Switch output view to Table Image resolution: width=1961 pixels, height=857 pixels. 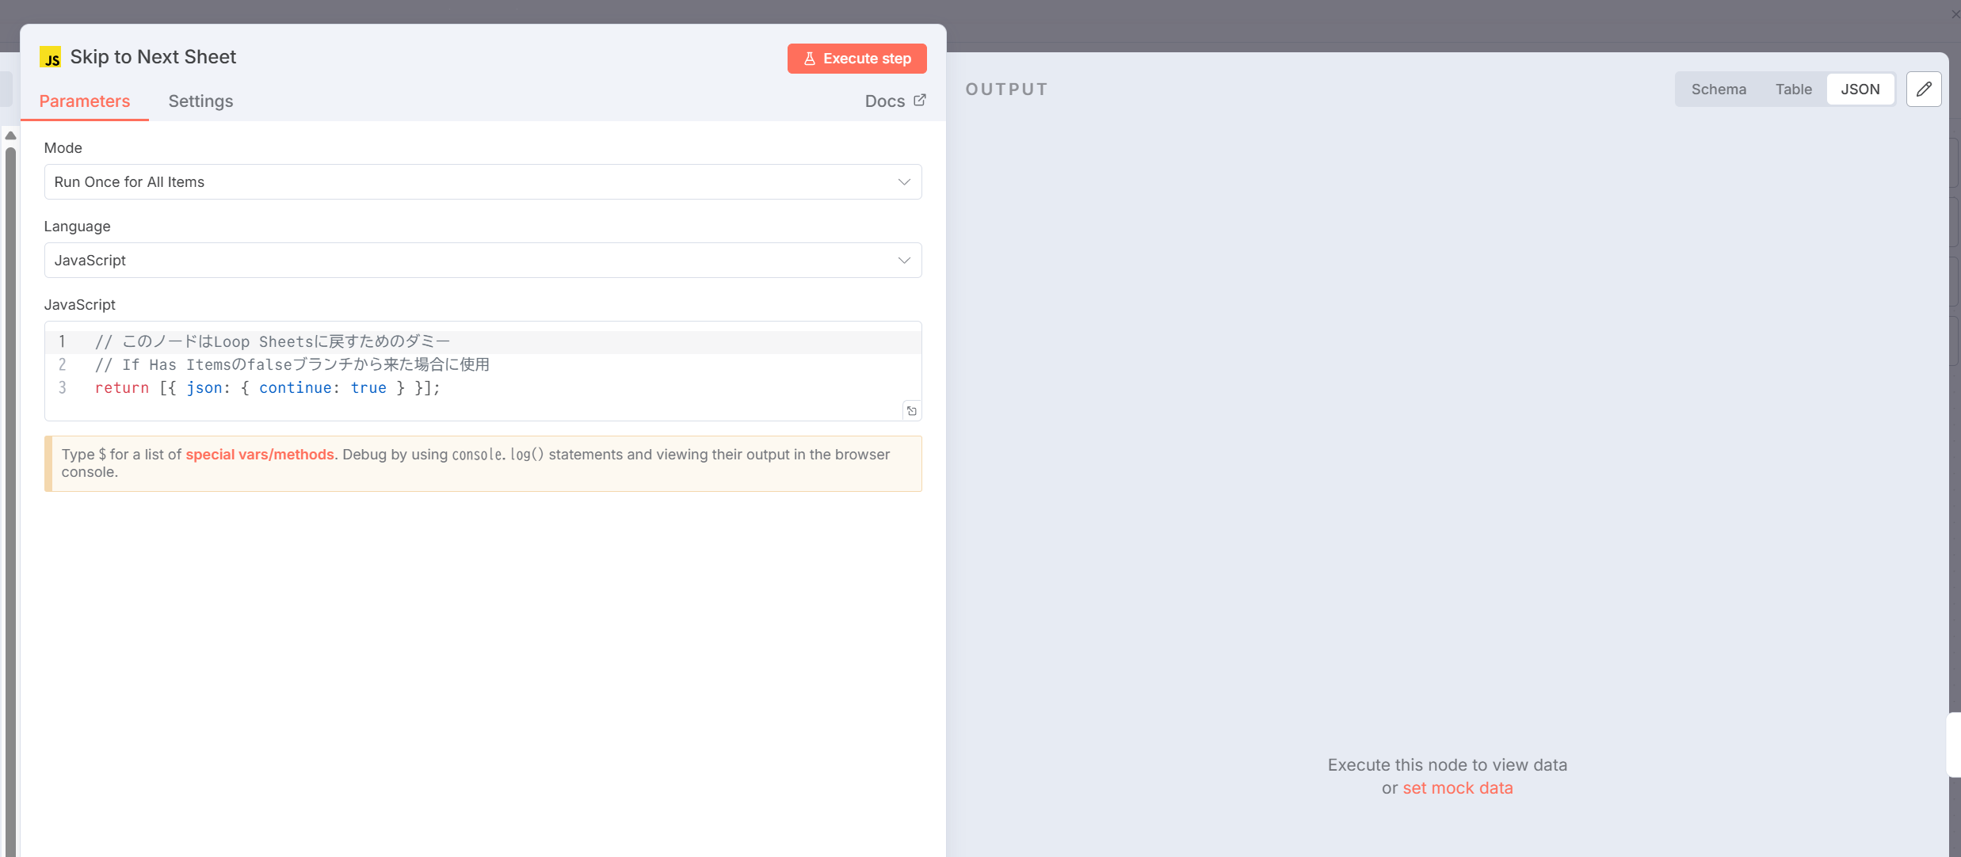click(x=1793, y=90)
